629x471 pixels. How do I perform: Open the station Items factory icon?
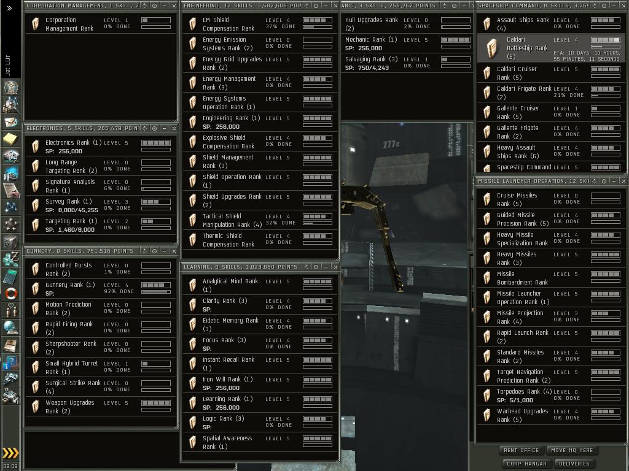click(x=11, y=396)
